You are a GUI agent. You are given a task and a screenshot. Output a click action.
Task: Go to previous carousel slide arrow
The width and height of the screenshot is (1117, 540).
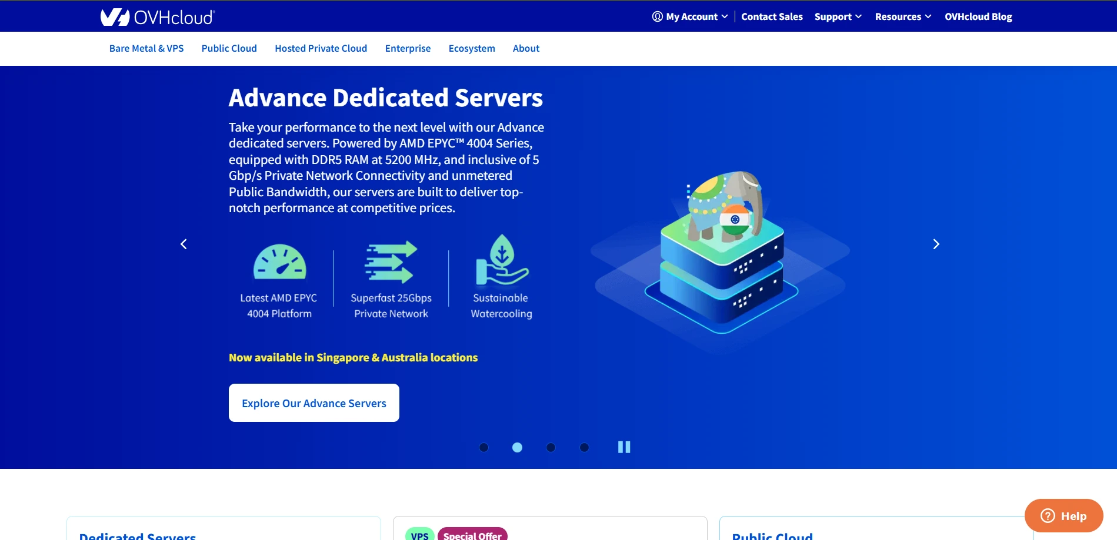point(184,244)
